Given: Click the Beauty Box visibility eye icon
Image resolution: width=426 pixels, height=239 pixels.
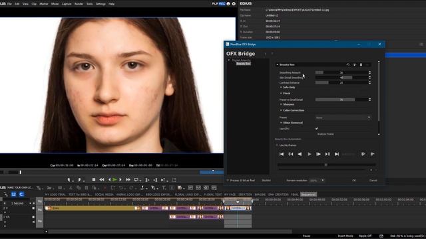Looking at the screenshot, I should 354,65.
